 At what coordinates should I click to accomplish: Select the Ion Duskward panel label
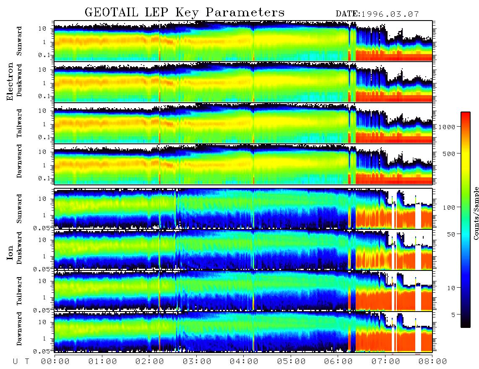coord(19,248)
